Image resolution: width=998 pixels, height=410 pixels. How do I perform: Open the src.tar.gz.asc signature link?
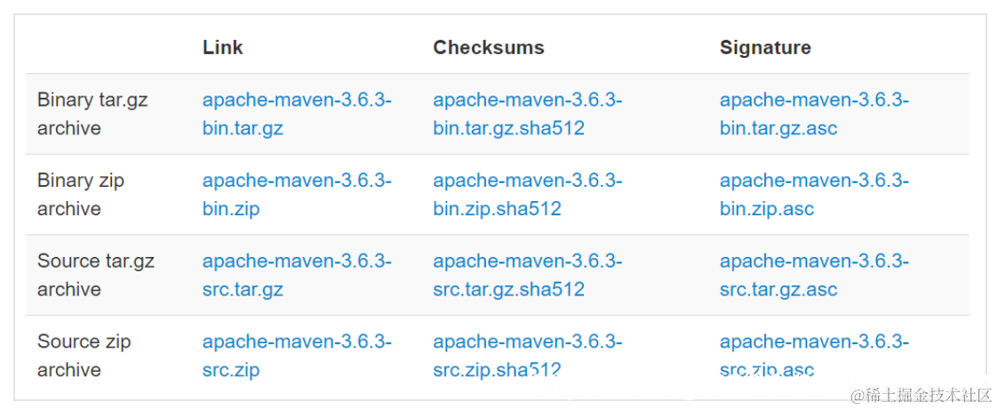(815, 276)
